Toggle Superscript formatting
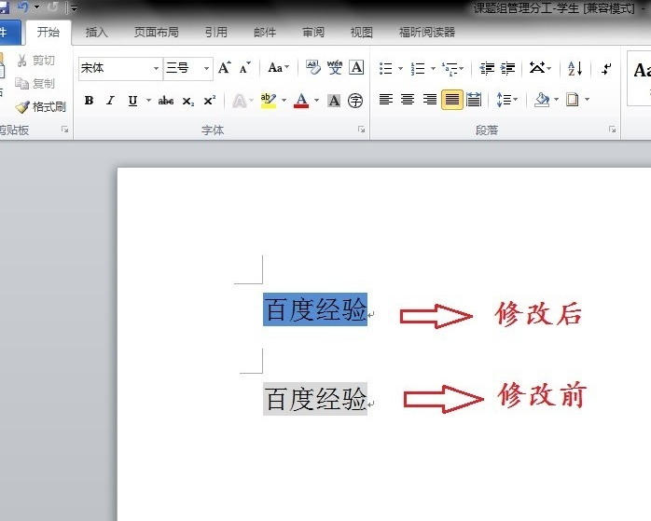The width and height of the screenshot is (651, 521). [x=210, y=101]
